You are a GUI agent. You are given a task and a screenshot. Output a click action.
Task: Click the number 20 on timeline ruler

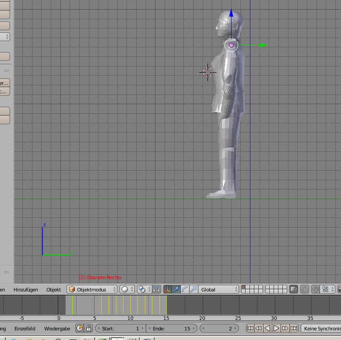coord(202,318)
